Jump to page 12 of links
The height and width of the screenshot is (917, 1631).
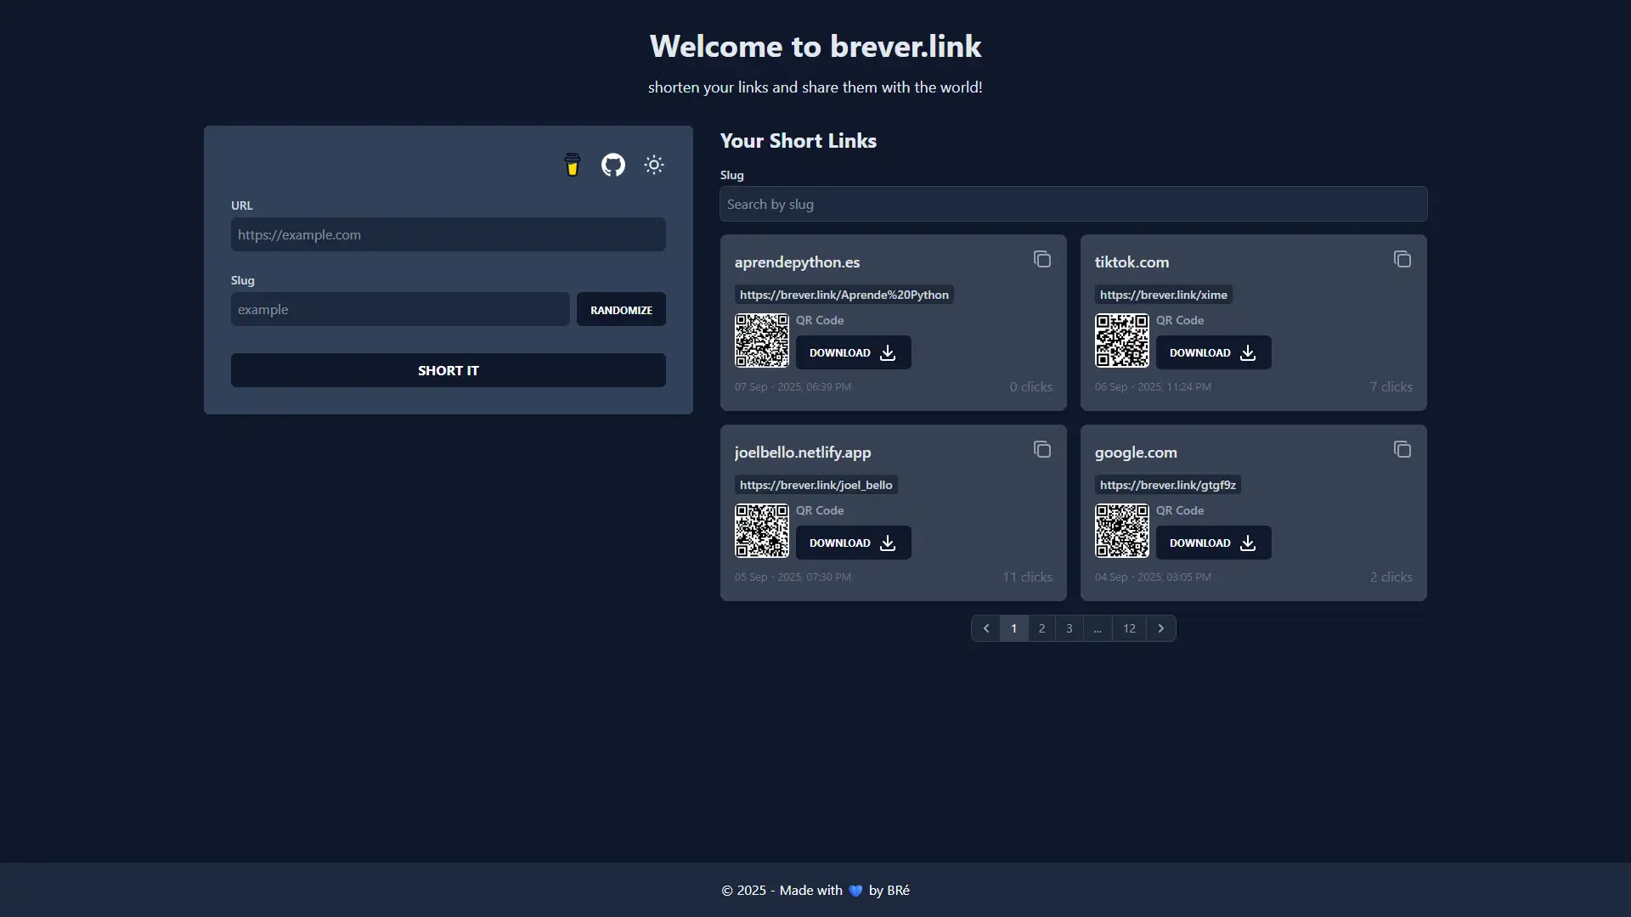pyautogui.click(x=1129, y=628)
